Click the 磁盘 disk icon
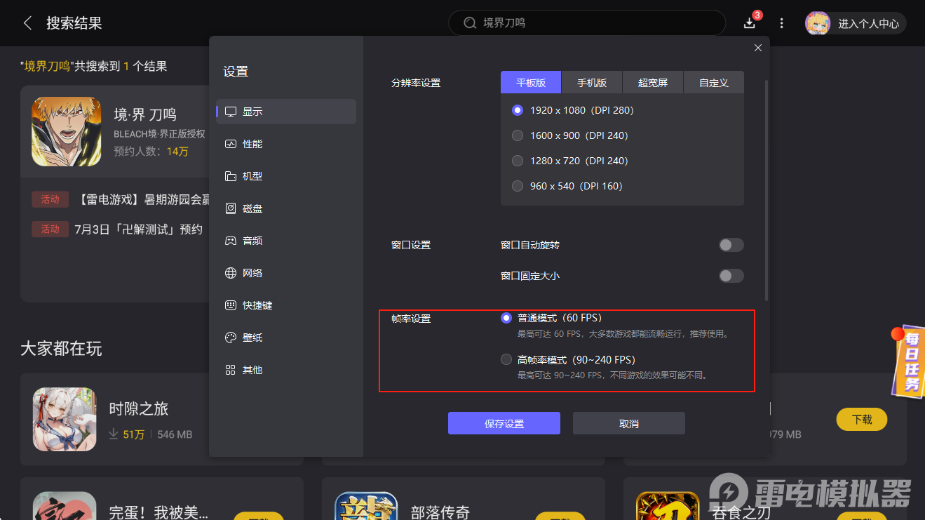 [x=231, y=208]
